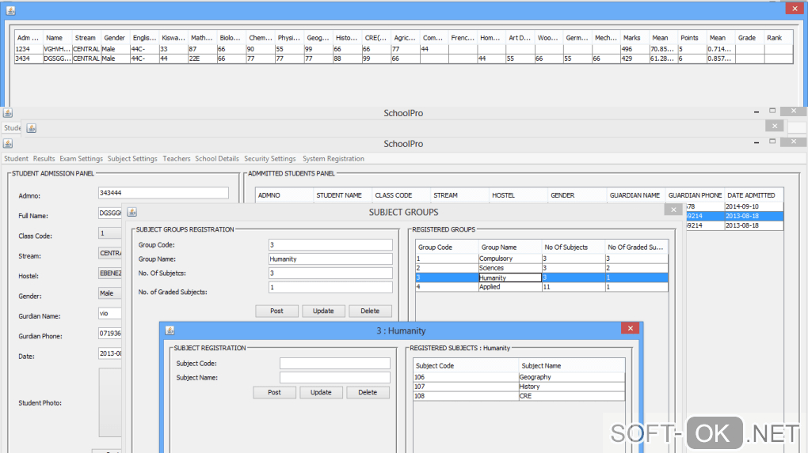
Task: Select the Geography row in Registered Subjects
Action: 519,377
